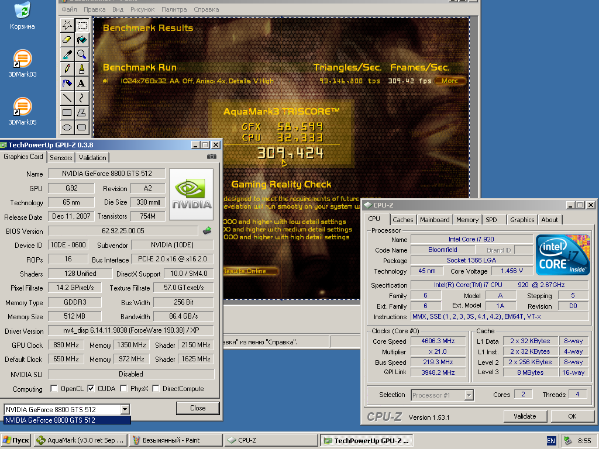Click the BIOS Version field 62.92.25.00.05
The image size is (599, 449).
click(x=123, y=231)
